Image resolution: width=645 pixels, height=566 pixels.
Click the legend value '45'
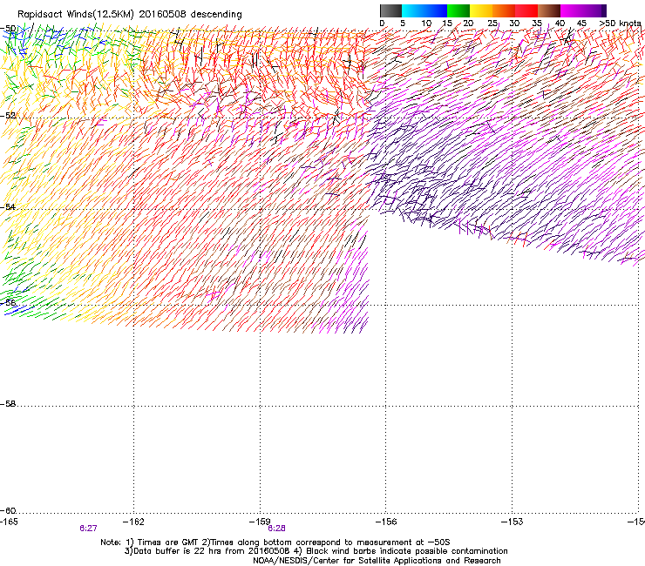tap(581, 23)
